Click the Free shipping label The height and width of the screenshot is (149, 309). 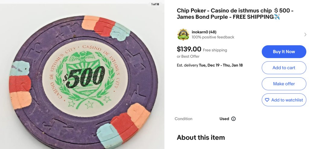click(215, 50)
